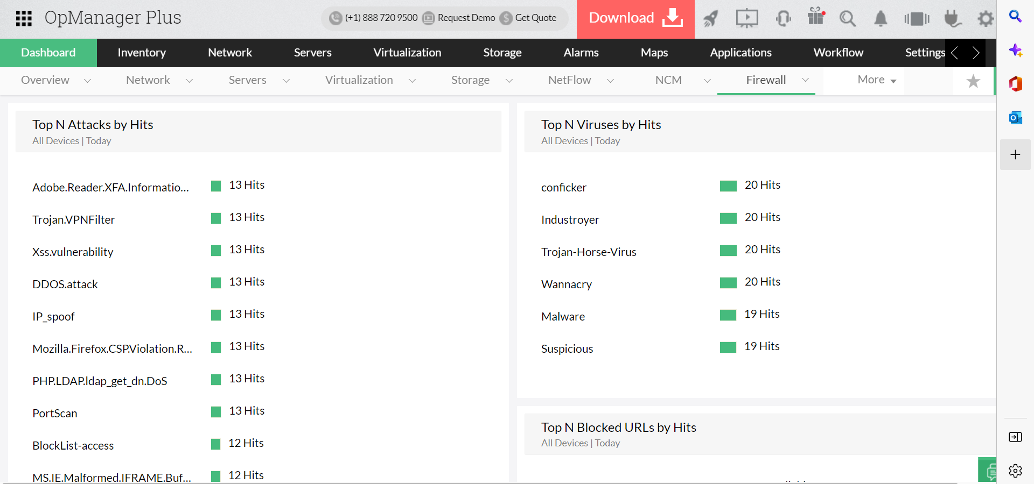Expand the Virtualization sub-tab chevron
This screenshot has height=484, width=1034.
(412, 81)
